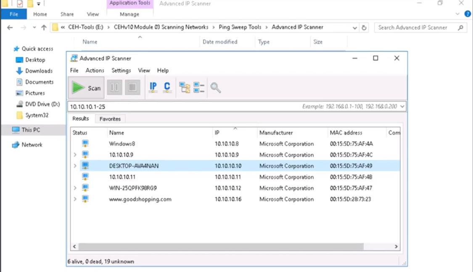Screen dimensions: 473x272
Task: Expand the www.goodshopping.com host row
Action: pos(75,199)
